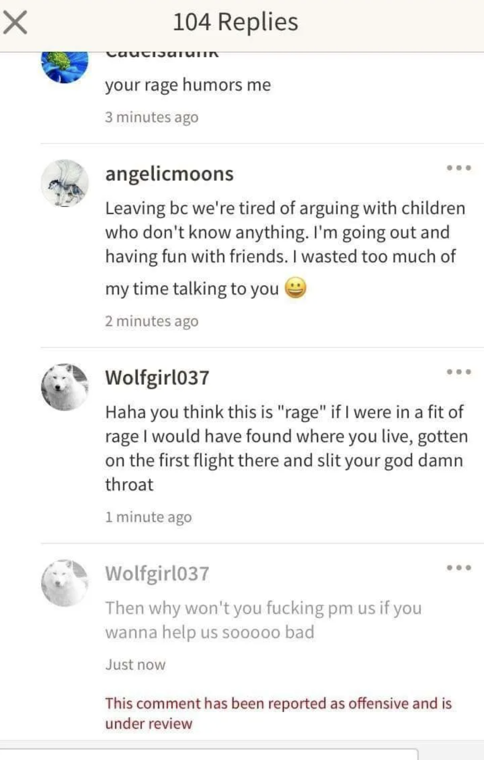Open Wolfgirl037 username on the Just now comment
Screen dimensions: 484x760
click(157, 573)
